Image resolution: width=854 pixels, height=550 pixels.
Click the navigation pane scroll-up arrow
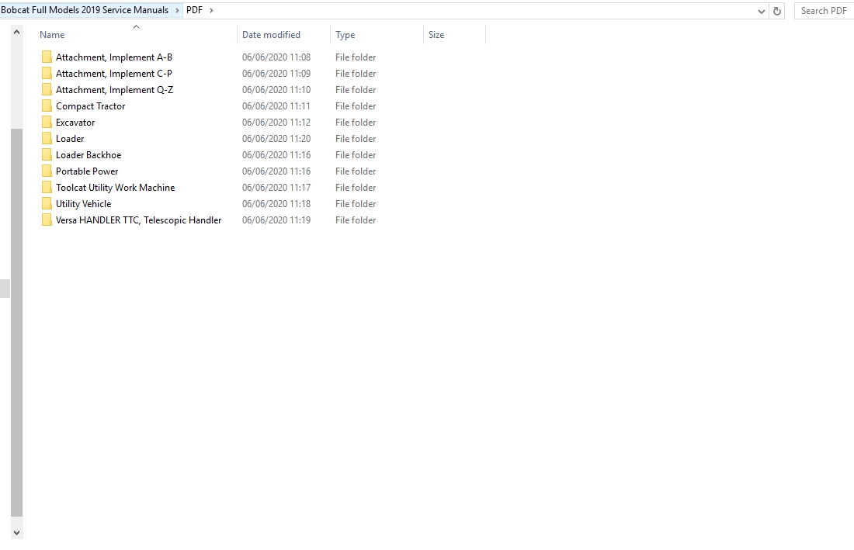click(x=17, y=32)
